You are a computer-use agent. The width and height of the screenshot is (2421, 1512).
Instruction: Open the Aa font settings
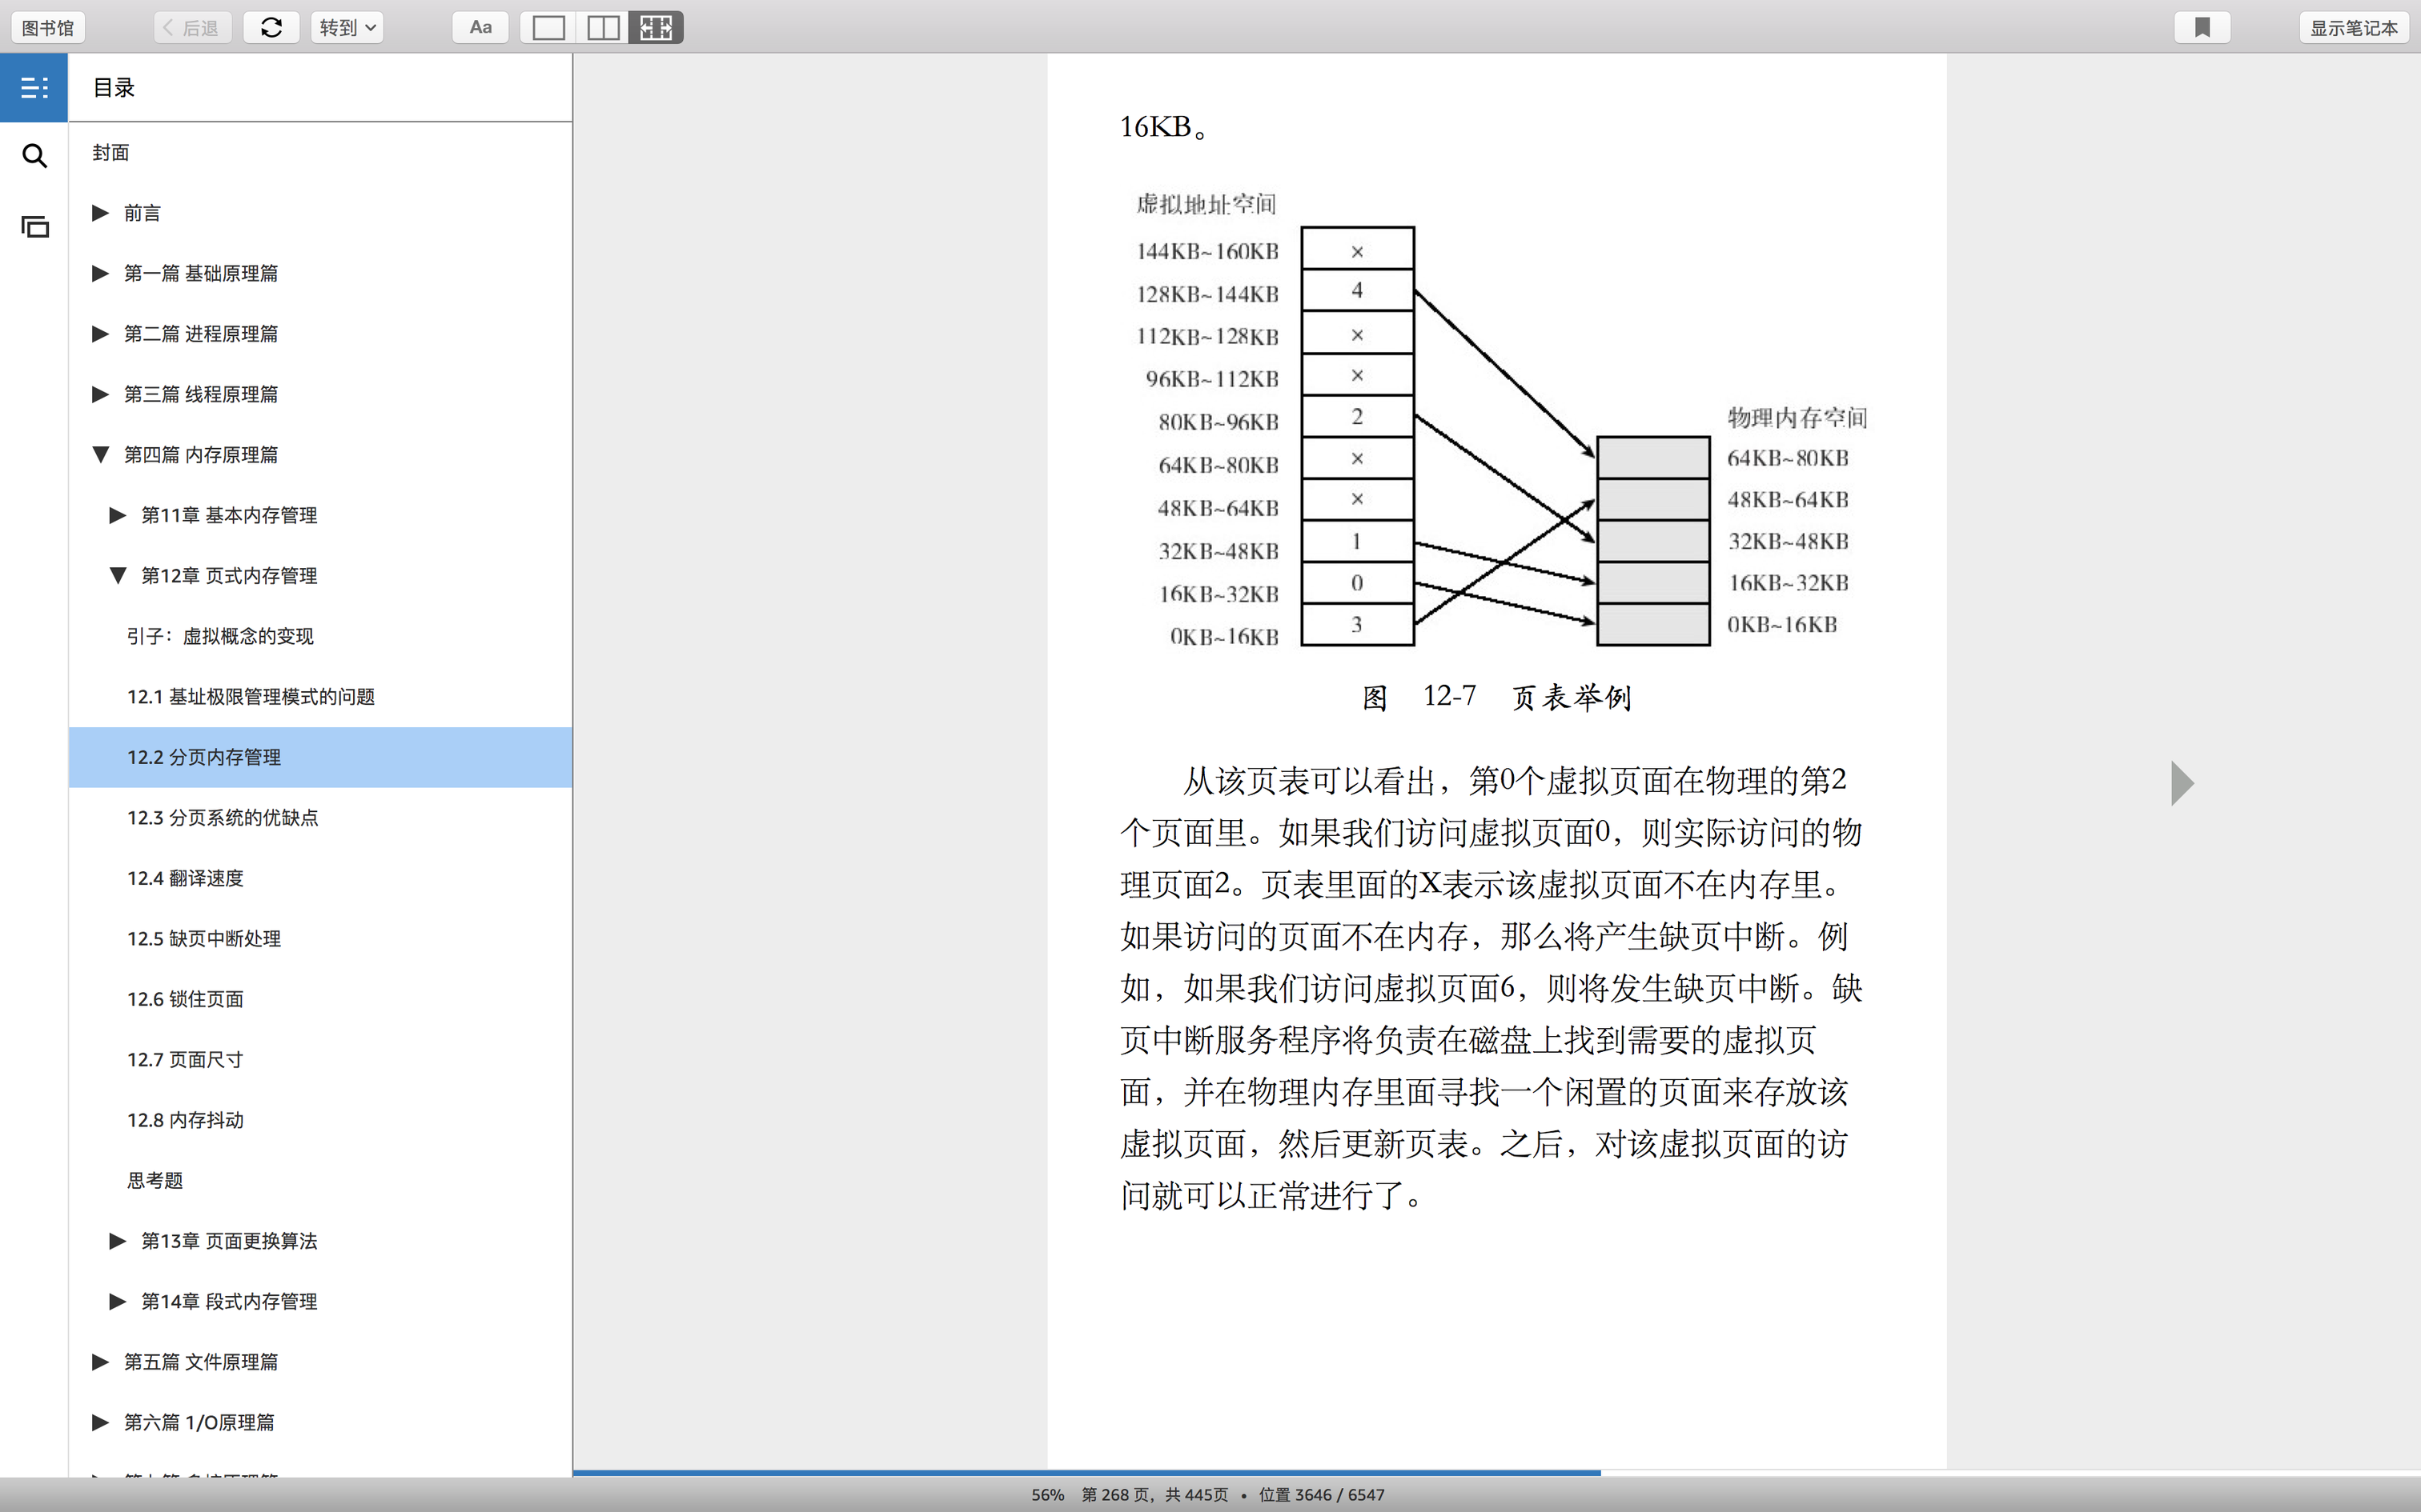pyautogui.click(x=480, y=27)
